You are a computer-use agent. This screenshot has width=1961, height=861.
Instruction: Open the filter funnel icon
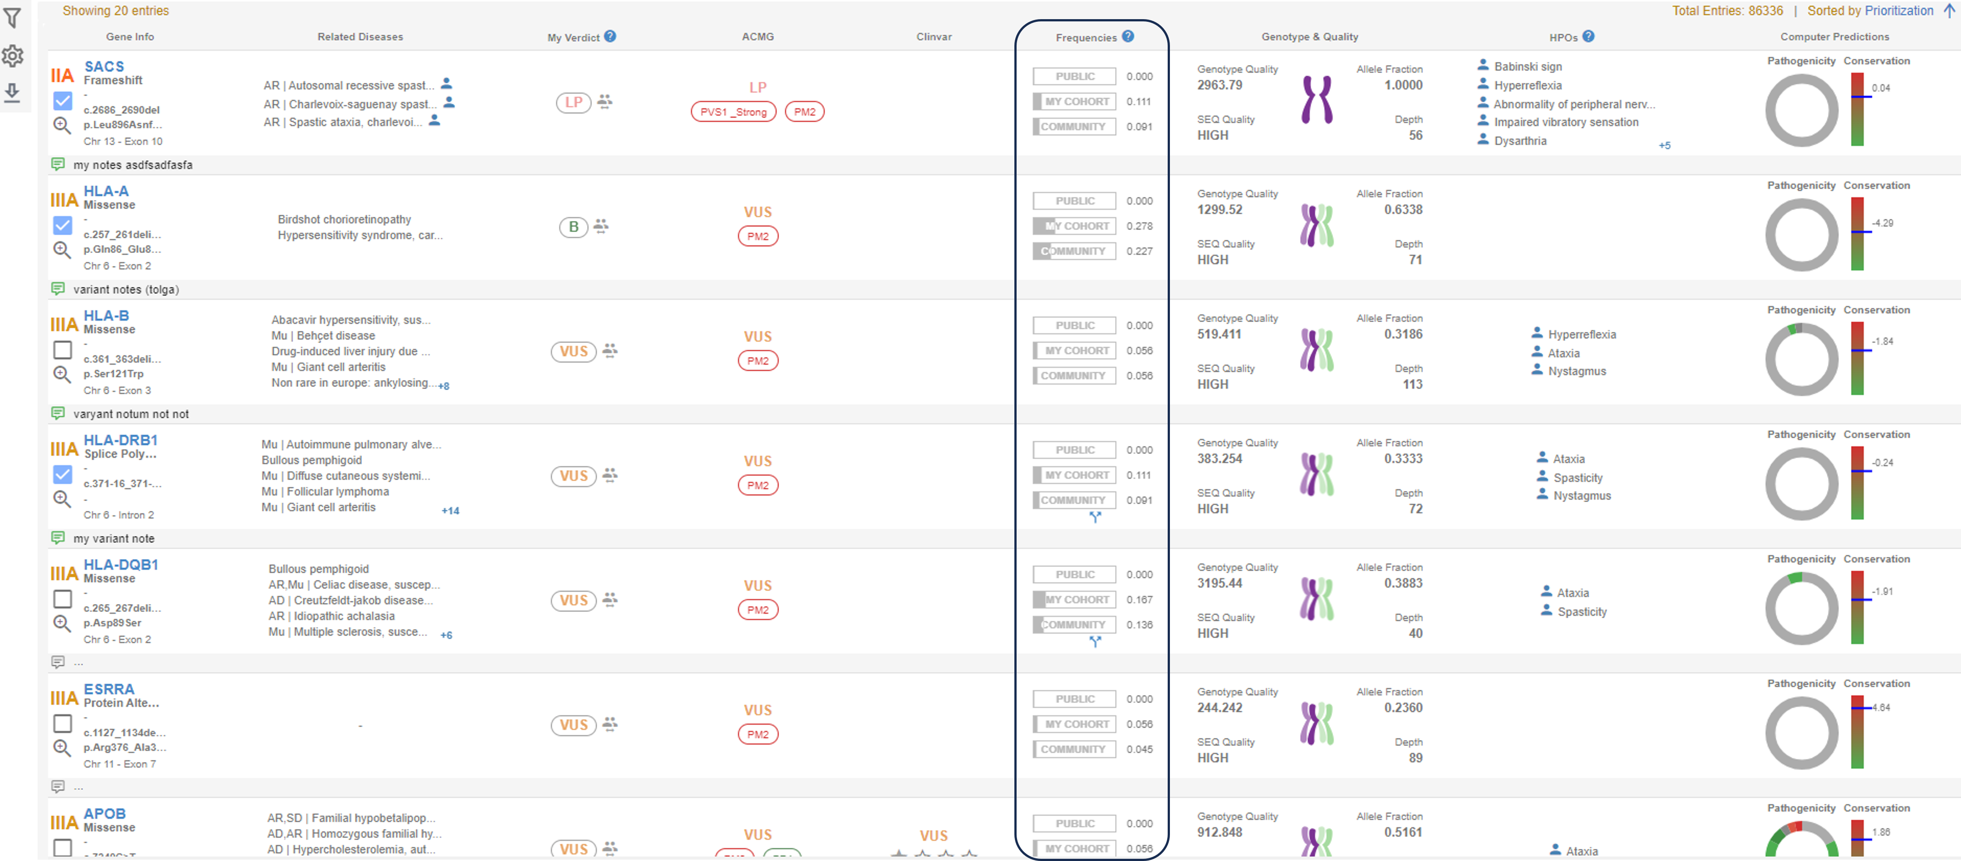pyautogui.click(x=12, y=18)
